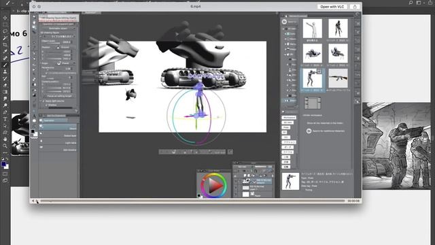Select the Shape tool in Photoshop
Viewport: 435px width, 245px height.
5,133
